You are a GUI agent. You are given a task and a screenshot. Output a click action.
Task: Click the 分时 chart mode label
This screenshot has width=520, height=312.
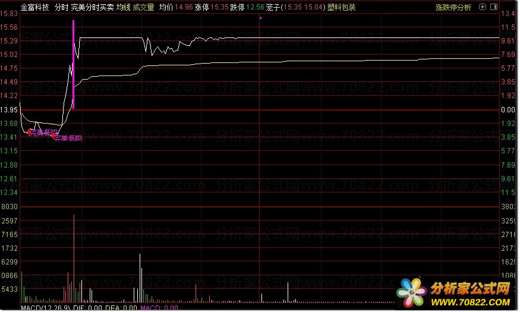[61, 7]
